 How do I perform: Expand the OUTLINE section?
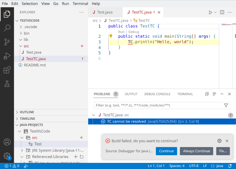[17, 112]
